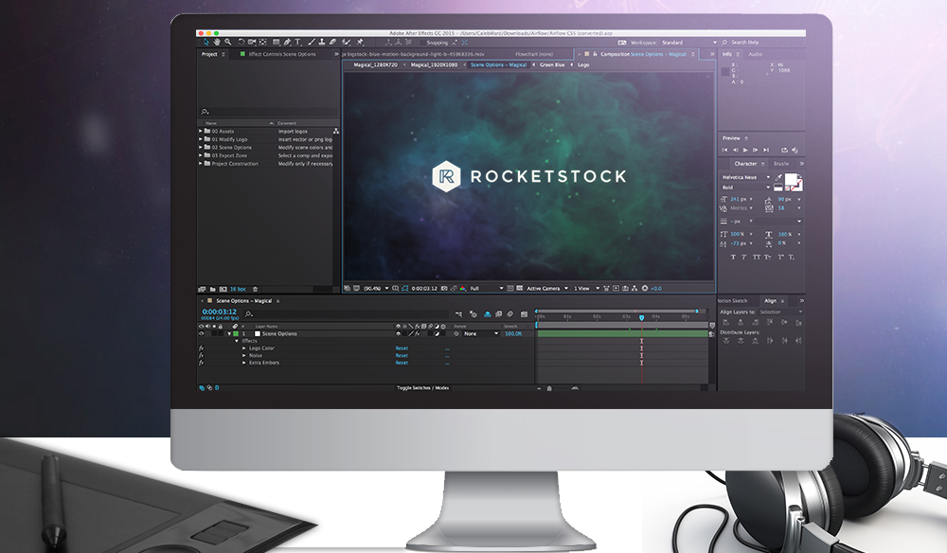Expand the Logo Color effect properties
Image resolution: width=947 pixels, height=553 pixels.
(244, 348)
